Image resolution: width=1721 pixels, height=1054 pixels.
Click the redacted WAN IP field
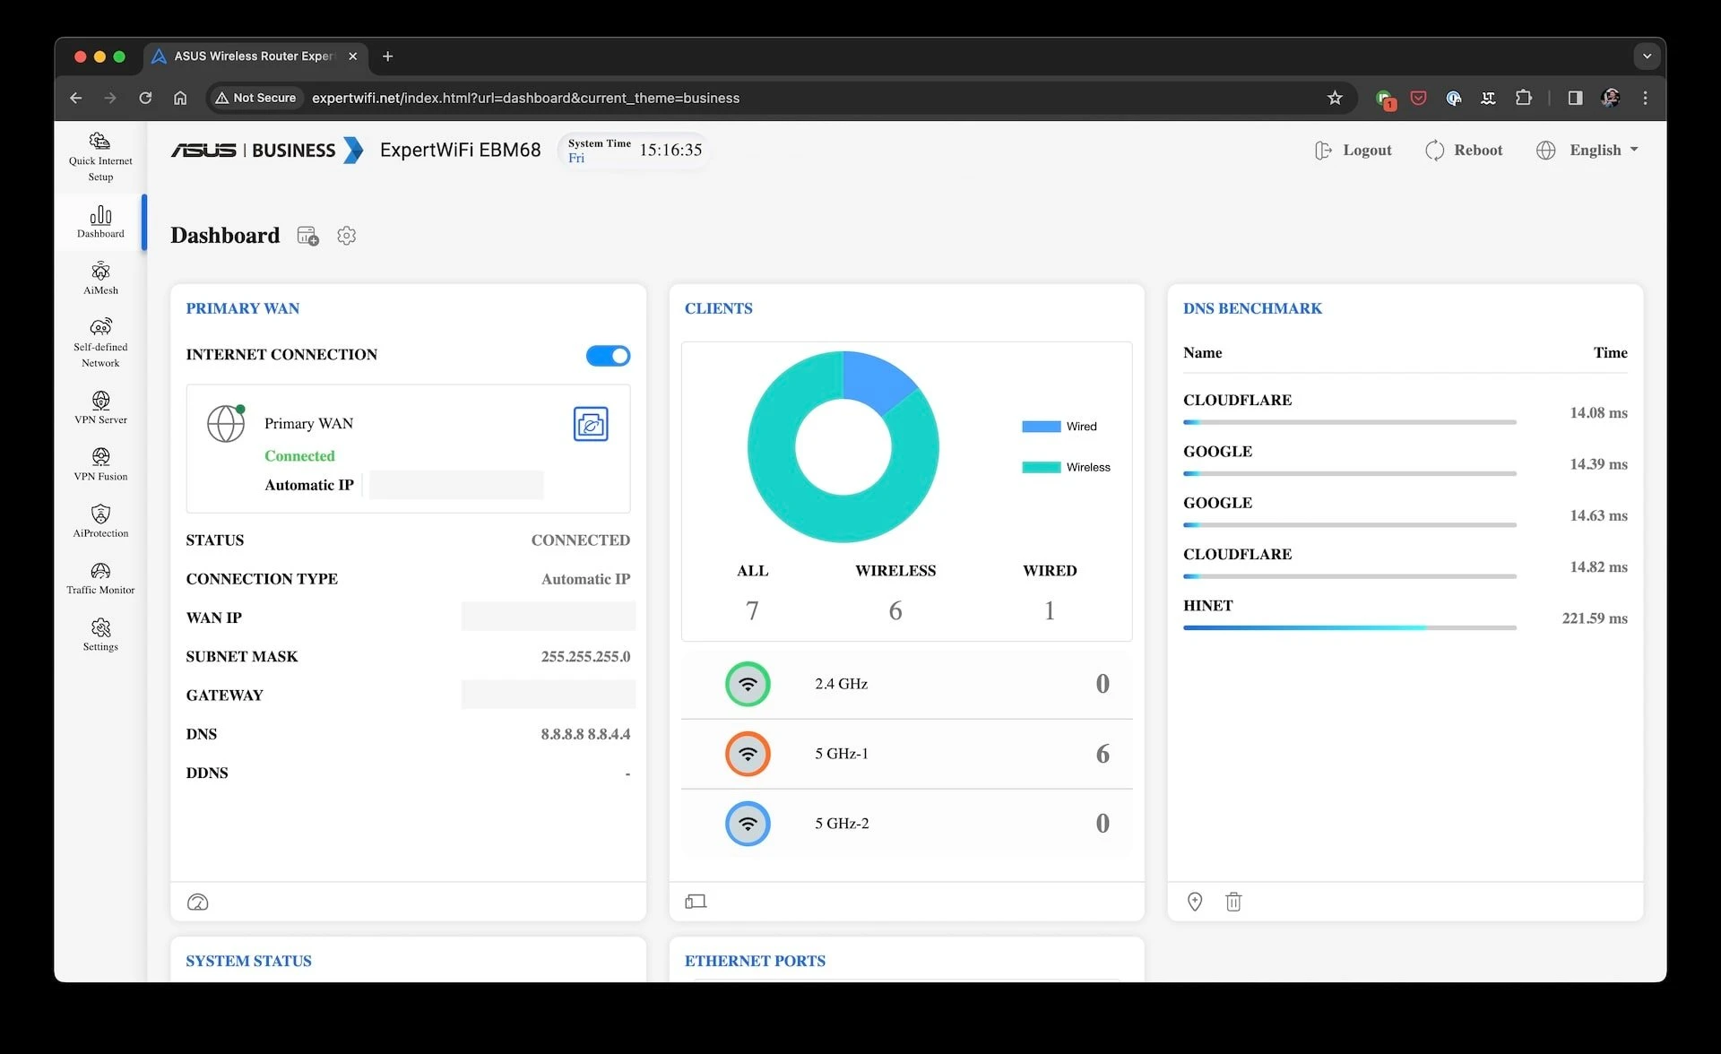point(548,617)
